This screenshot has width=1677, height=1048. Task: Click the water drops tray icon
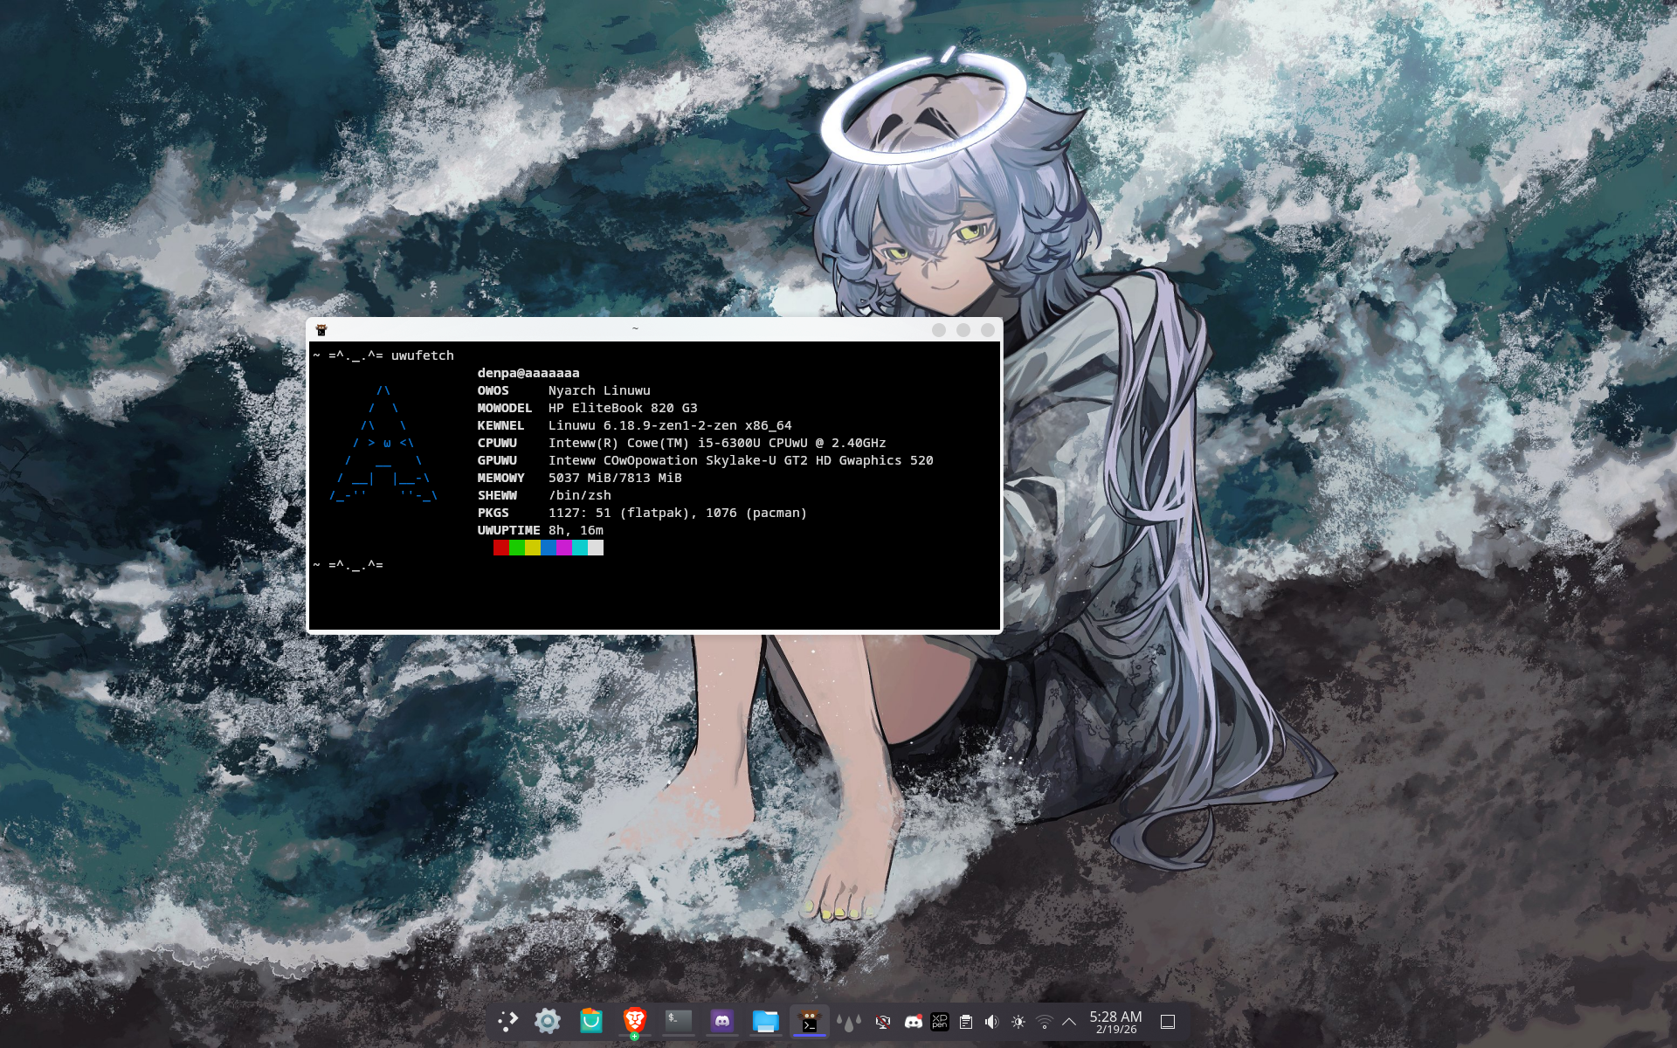(x=848, y=1022)
